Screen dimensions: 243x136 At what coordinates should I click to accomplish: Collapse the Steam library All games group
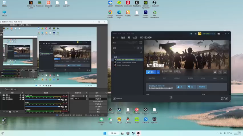point(113,57)
